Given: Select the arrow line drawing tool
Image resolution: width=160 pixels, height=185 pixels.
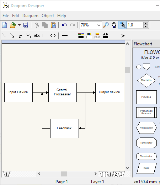Looking at the screenshot, I should click(x=12, y=36).
